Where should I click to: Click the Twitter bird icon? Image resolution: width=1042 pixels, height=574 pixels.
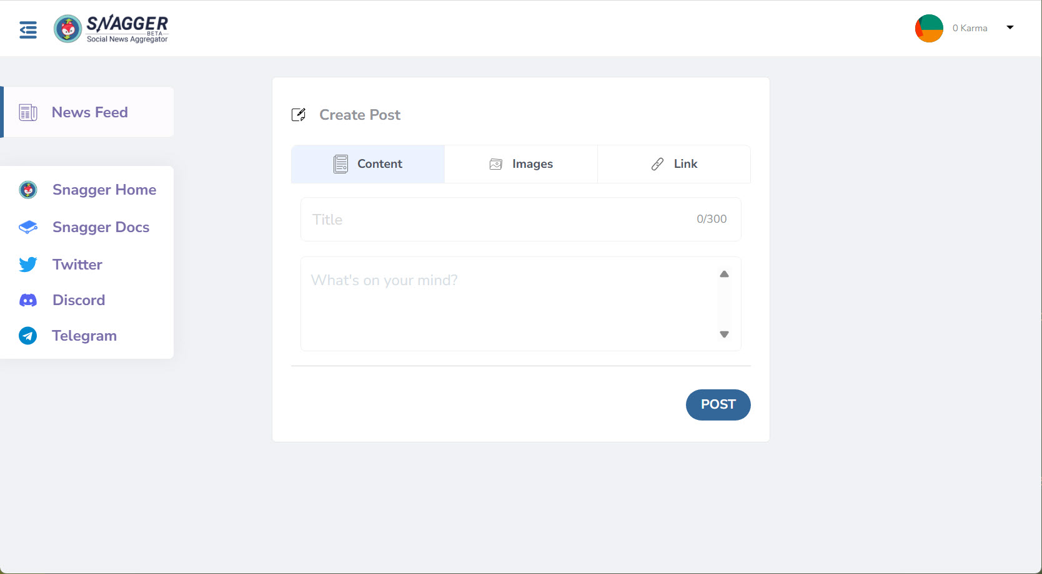pos(28,265)
